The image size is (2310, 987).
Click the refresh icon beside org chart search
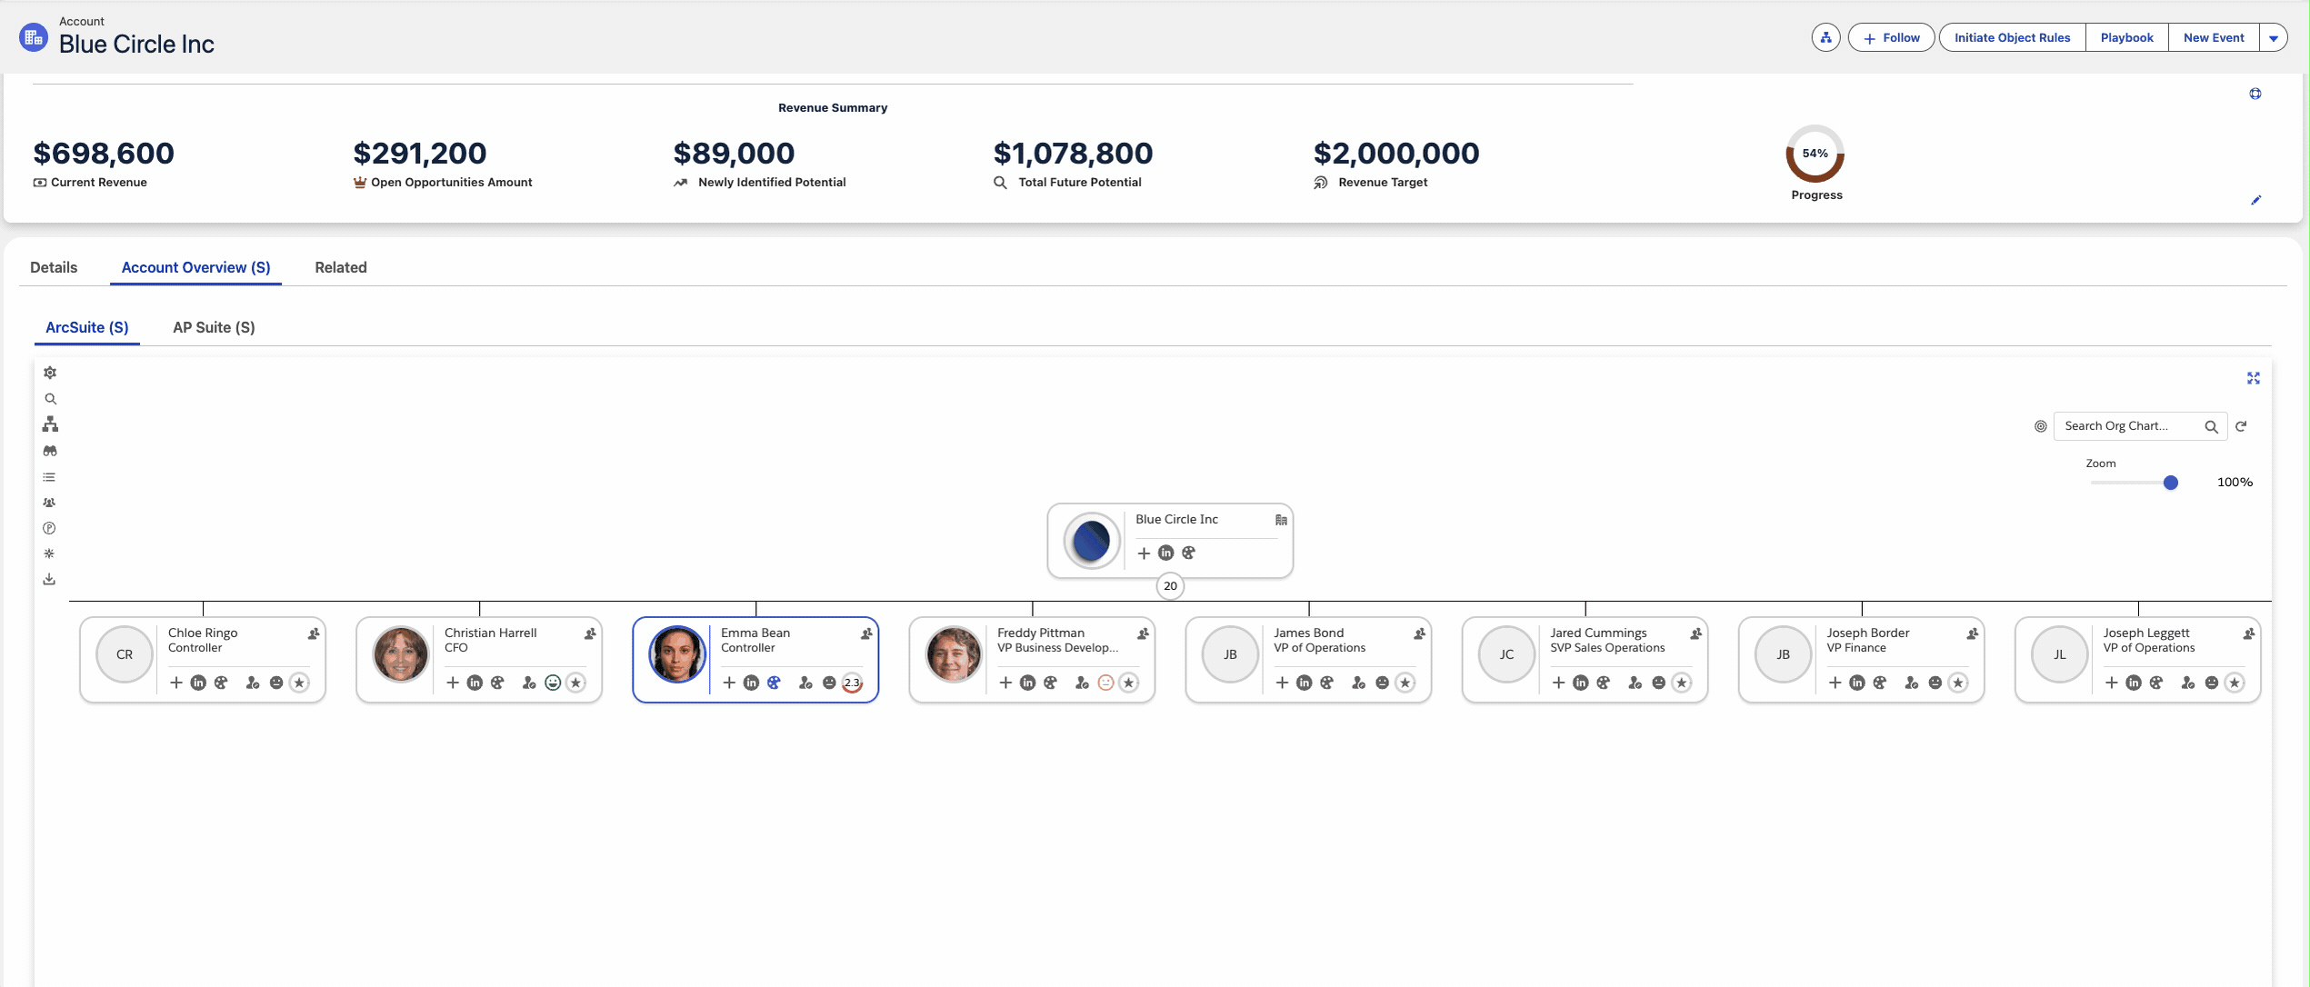pos(2241,426)
